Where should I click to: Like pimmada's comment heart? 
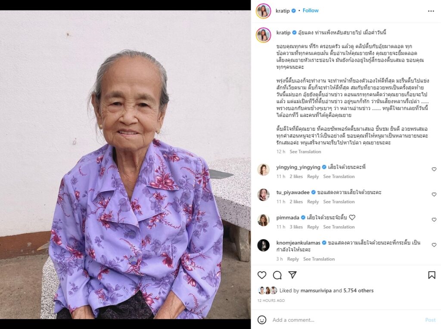point(434,219)
